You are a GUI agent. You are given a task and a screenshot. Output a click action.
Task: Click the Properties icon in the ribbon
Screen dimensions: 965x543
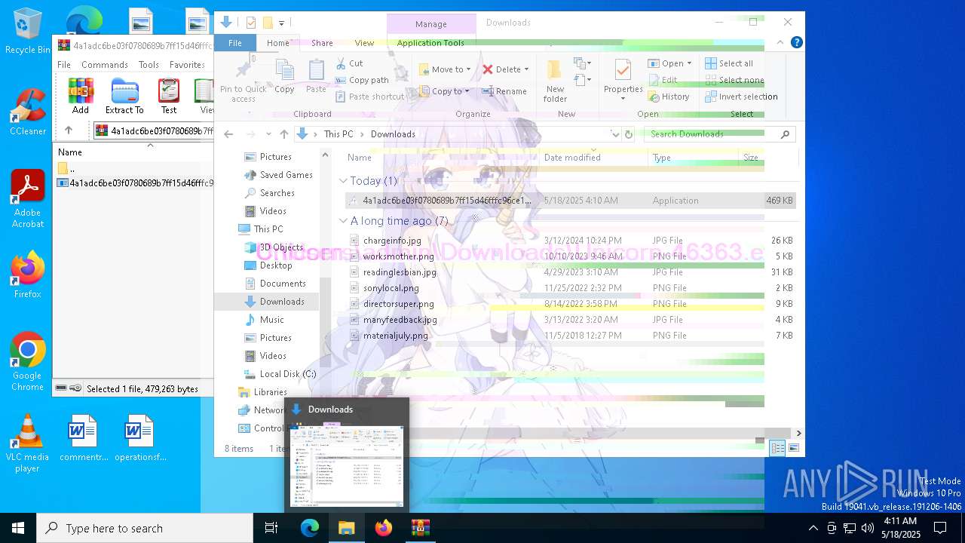(623, 70)
